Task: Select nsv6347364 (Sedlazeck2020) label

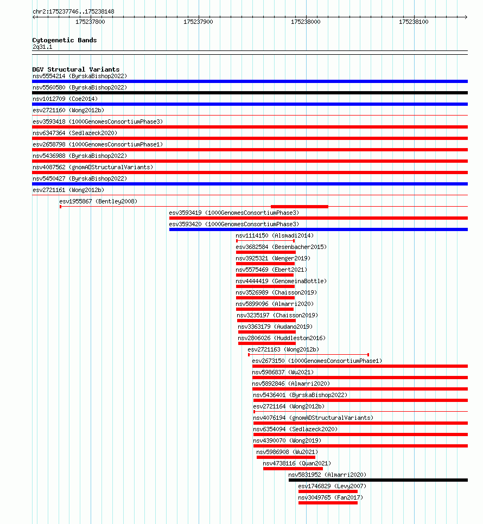Action: point(75,133)
